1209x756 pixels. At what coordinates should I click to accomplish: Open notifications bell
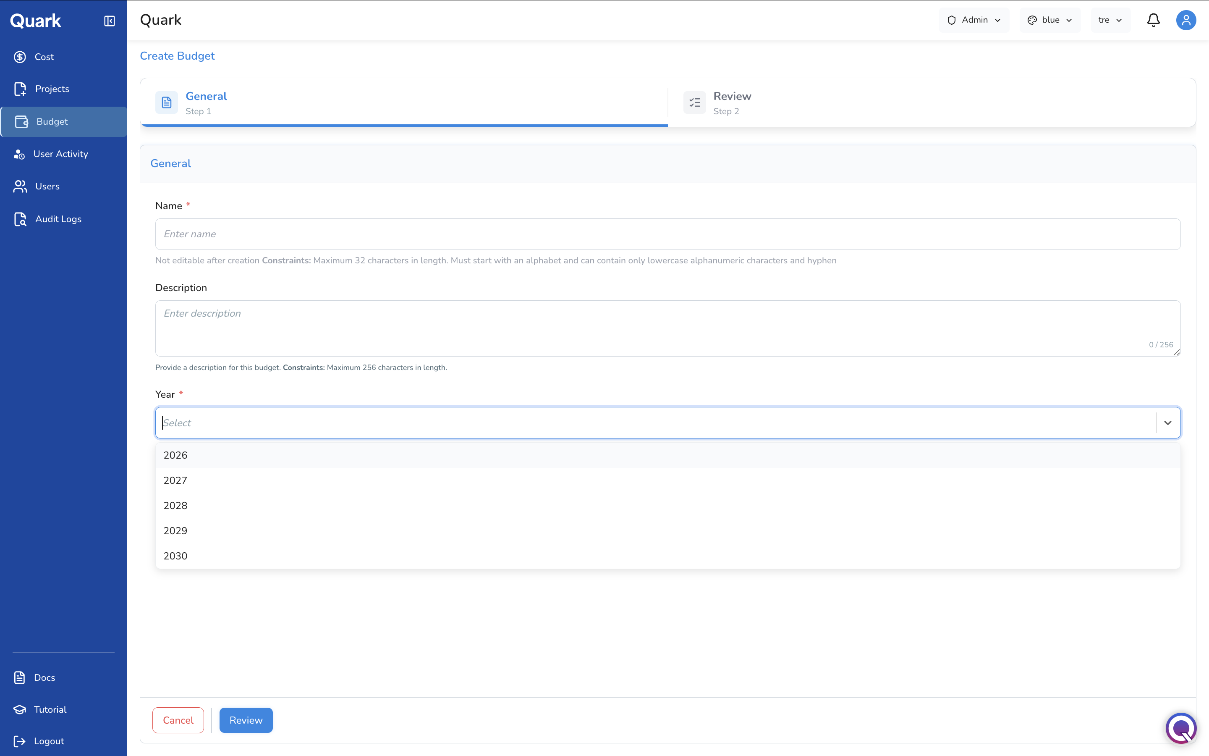coord(1153,20)
